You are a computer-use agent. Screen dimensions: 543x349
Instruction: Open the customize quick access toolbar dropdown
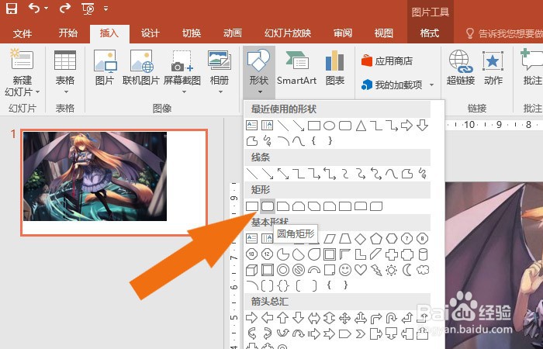(105, 9)
